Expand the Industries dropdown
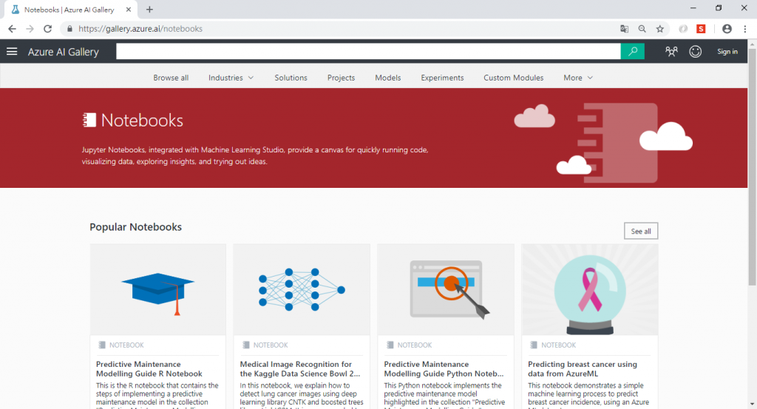 tap(231, 78)
